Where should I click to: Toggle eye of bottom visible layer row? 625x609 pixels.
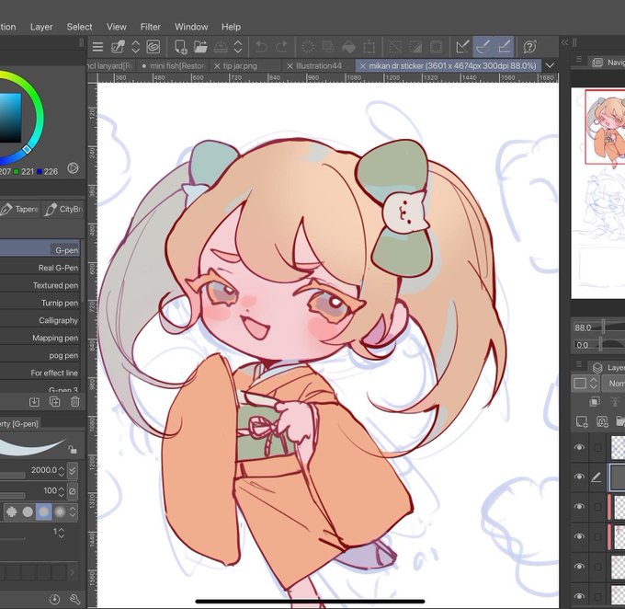(x=580, y=596)
